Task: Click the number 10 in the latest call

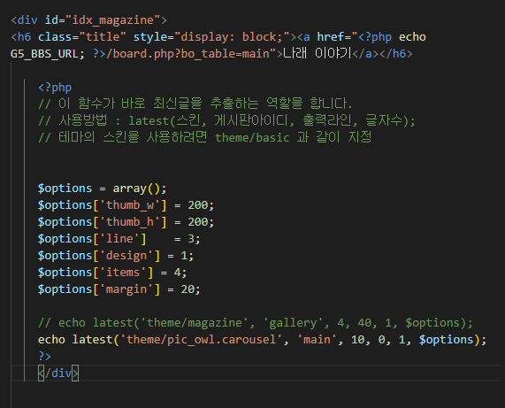Action: 358,339
